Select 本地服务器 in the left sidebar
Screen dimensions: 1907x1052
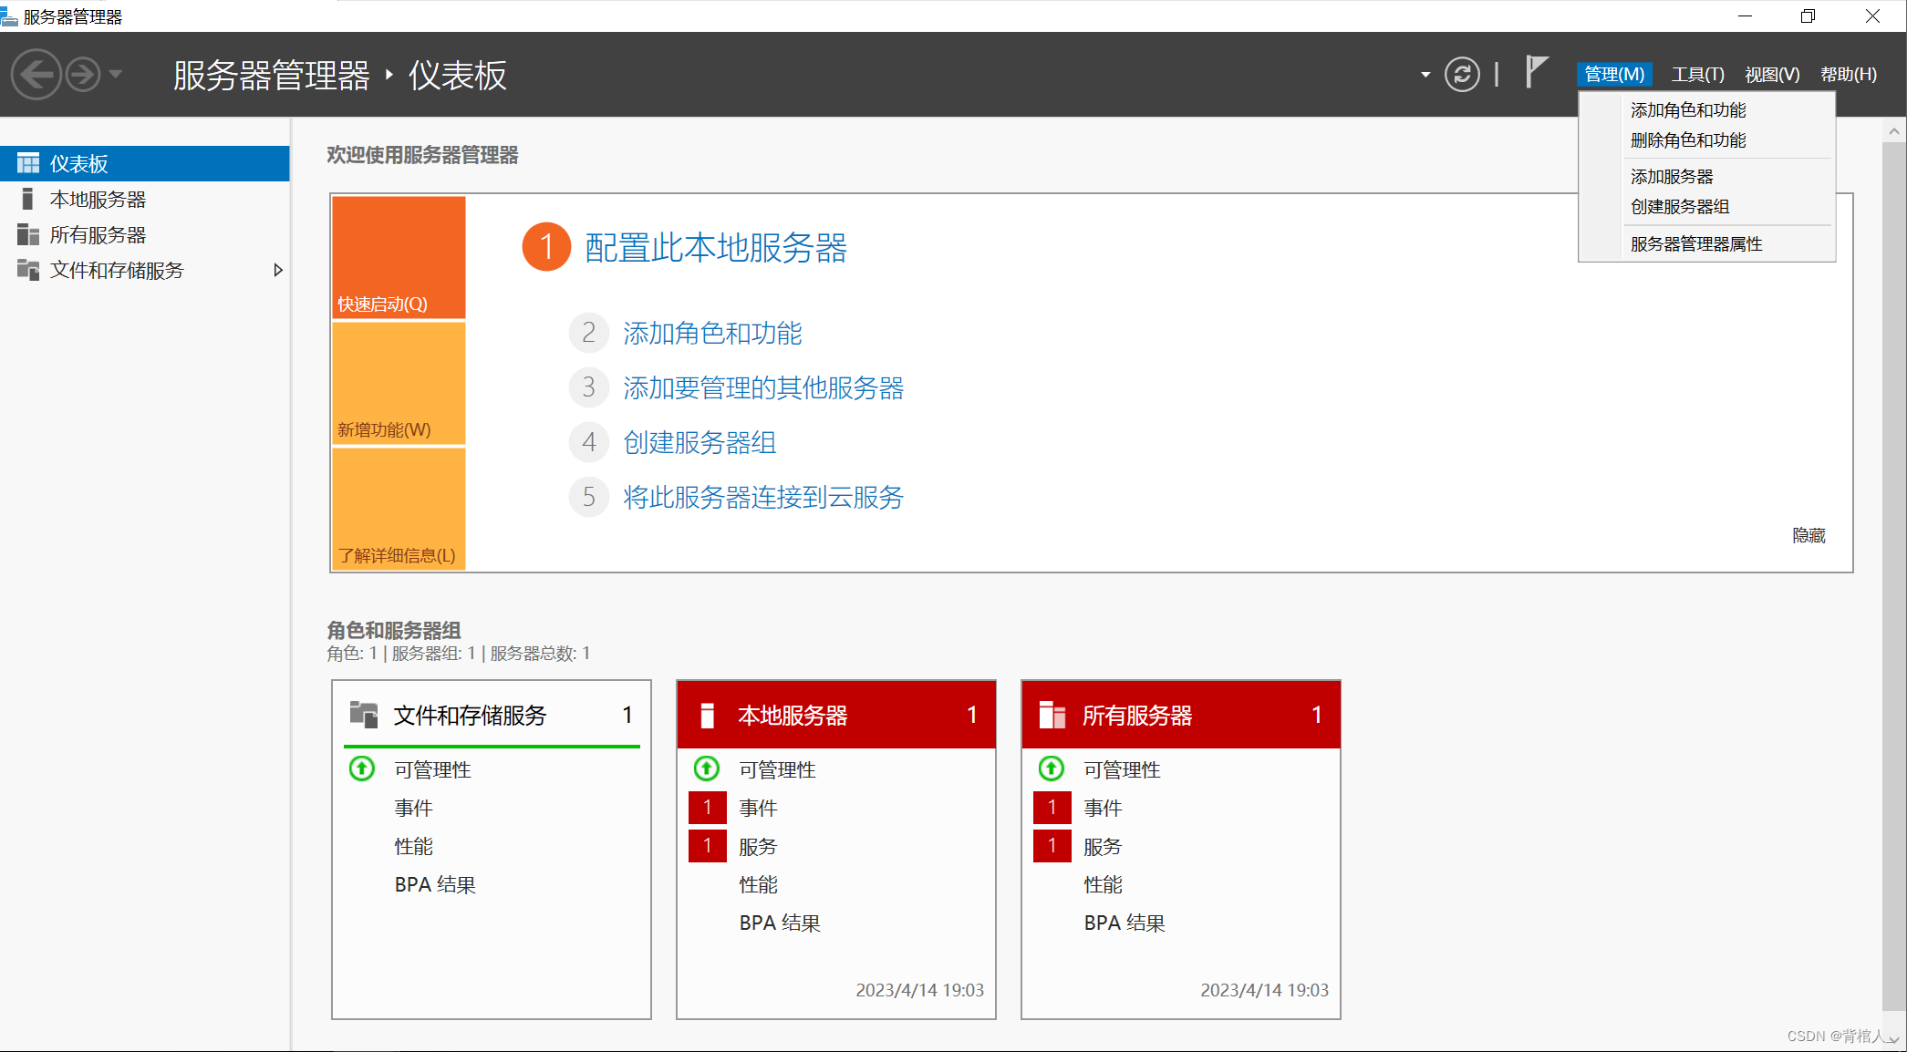click(x=145, y=200)
